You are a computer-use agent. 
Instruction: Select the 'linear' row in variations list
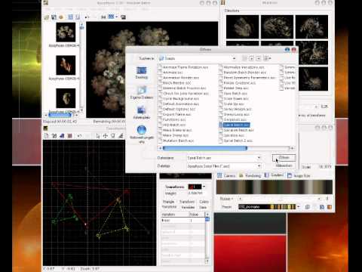[183, 220]
